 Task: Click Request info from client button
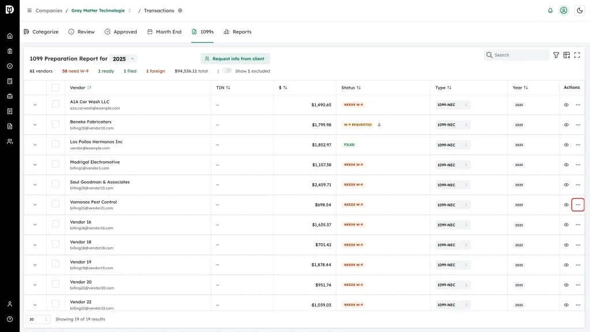point(235,59)
